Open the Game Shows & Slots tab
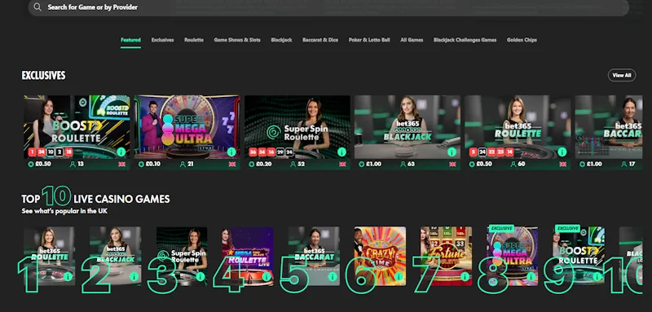Viewport: 652px width, 312px height. pos(237,40)
